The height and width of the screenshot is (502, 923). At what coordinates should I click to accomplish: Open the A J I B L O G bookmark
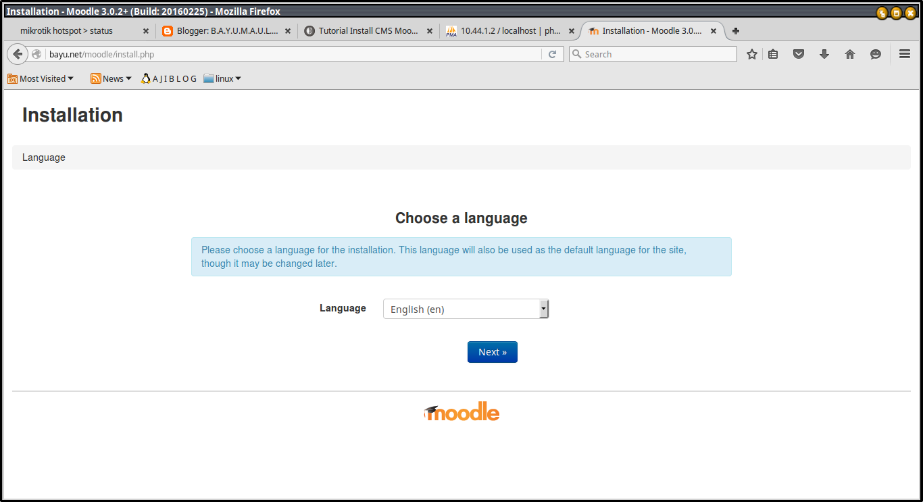pyautogui.click(x=169, y=78)
